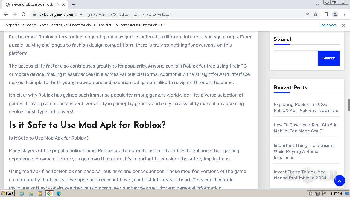Open Chrome three-dot menu

(344, 15)
